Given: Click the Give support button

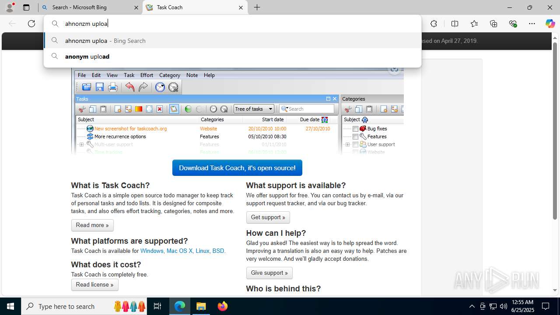Looking at the screenshot, I should 269,273.
